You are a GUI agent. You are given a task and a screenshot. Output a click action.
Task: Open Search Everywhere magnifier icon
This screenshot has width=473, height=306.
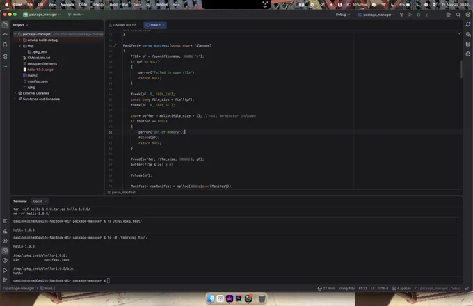(458, 15)
